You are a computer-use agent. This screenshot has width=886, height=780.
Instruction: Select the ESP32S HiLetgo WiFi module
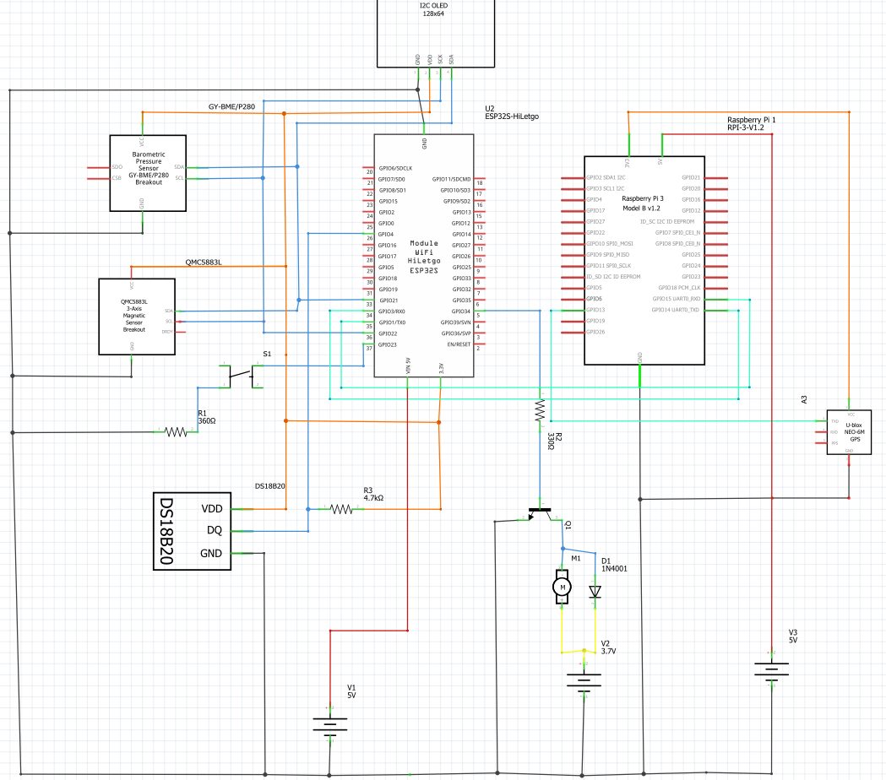(424, 255)
